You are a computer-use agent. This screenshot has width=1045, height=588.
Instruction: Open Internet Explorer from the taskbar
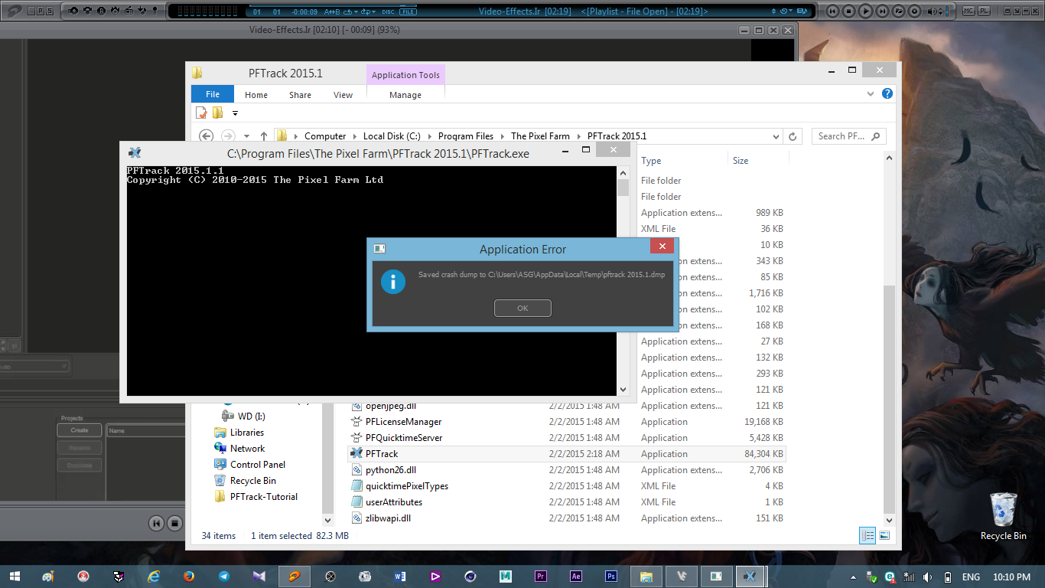(154, 577)
